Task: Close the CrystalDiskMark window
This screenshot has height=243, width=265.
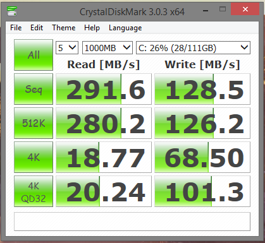Action: point(245,9)
